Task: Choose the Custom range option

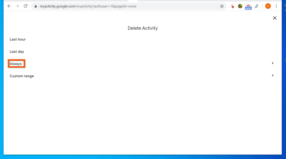Action: coord(22,76)
